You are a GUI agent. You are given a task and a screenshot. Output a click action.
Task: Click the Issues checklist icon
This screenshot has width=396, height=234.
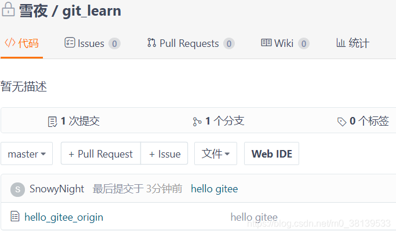click(x=70, y=42)
